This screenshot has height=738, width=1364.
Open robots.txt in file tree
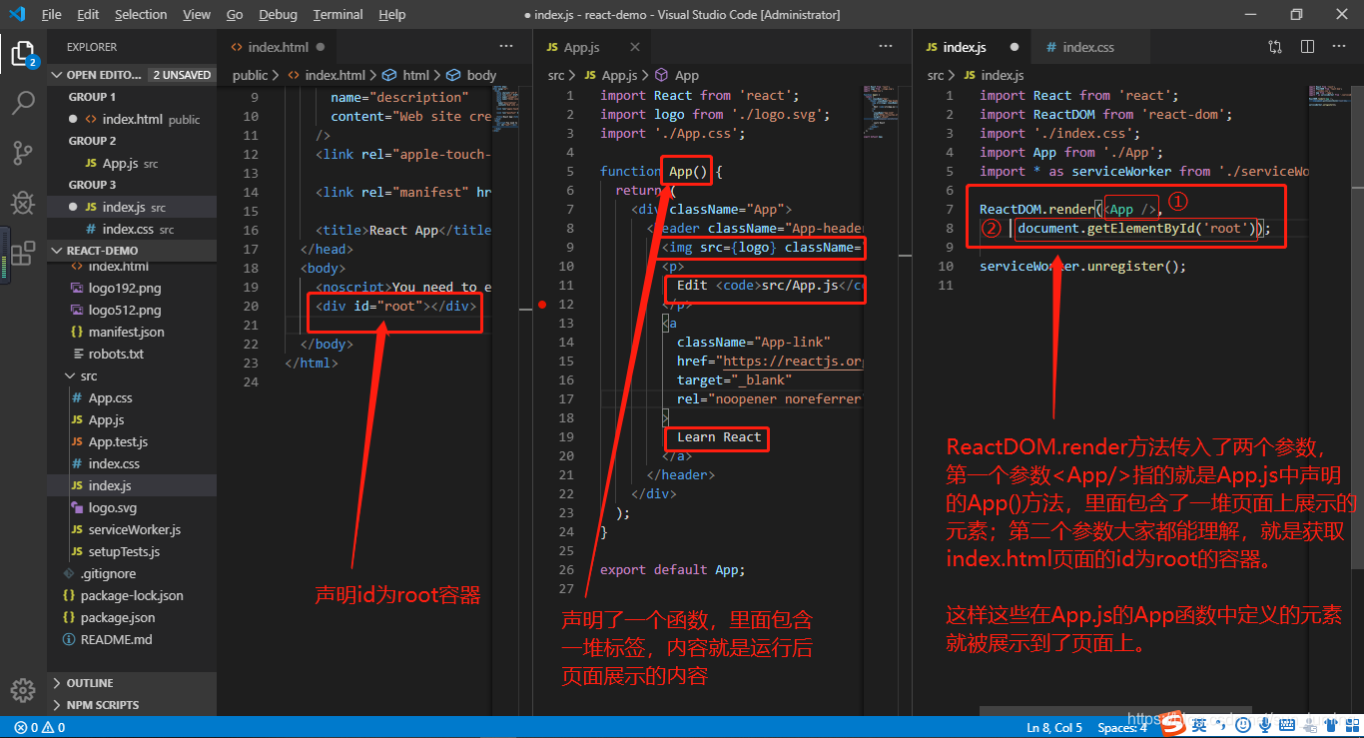pos(132,354)
